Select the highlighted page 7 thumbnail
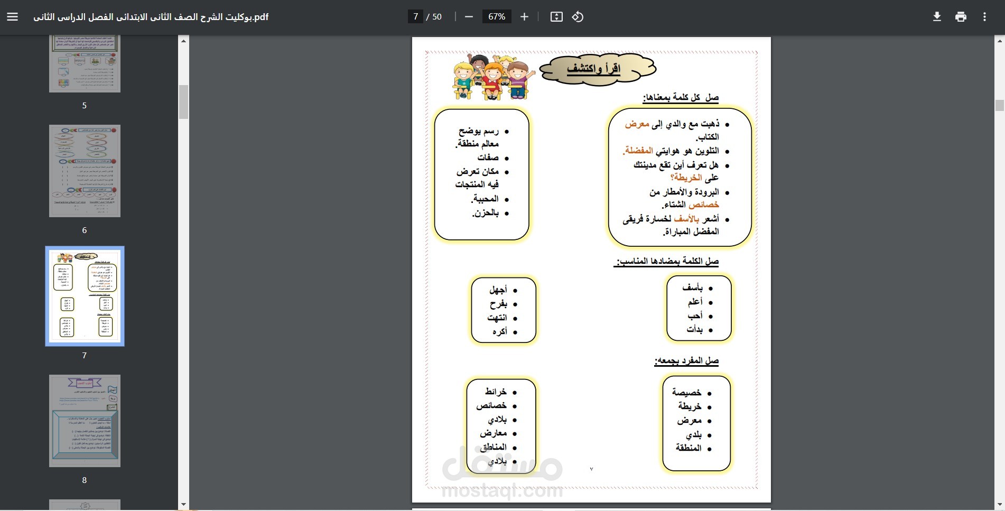The image size is (1005, 511). tap(85, 296)
